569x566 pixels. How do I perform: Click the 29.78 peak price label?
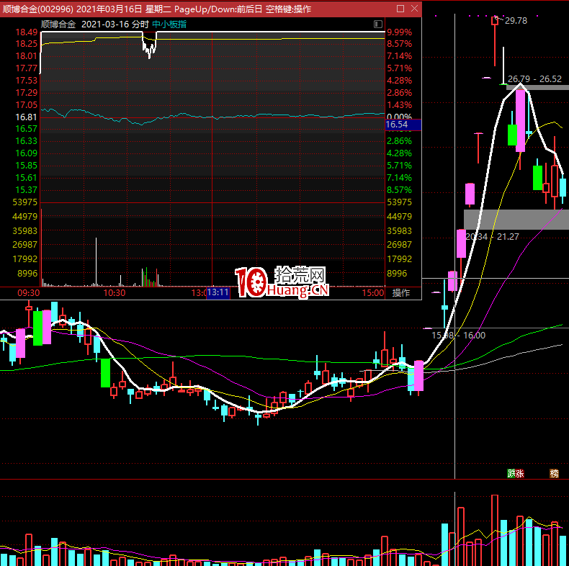[516, 21]
